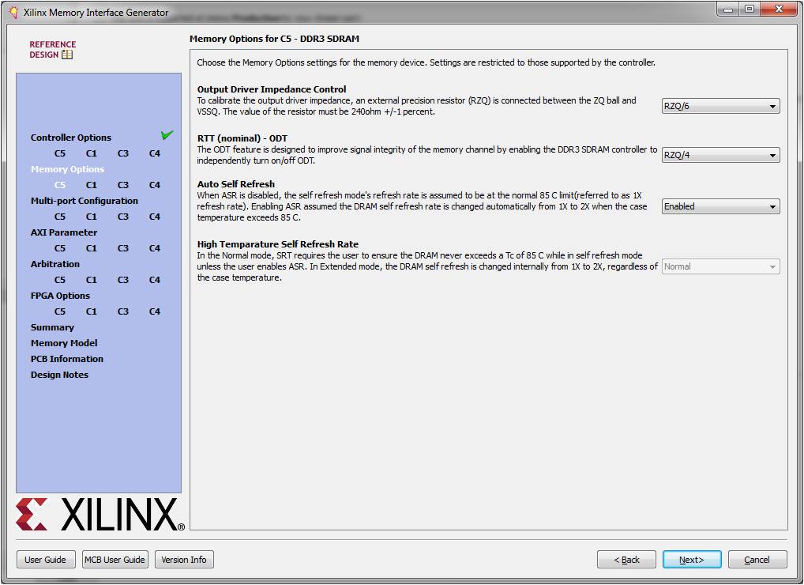This screenshot has width=804, height=585.
Task: Click the 'Output Driver Impedance Control' heading
Action: point(272,89)
